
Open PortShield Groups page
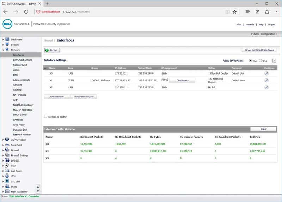23,60
